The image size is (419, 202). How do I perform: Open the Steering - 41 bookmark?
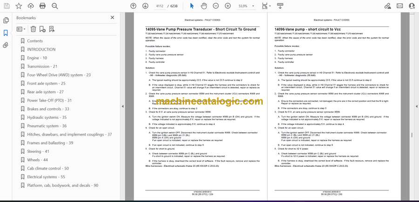click(x=38, y=151)
